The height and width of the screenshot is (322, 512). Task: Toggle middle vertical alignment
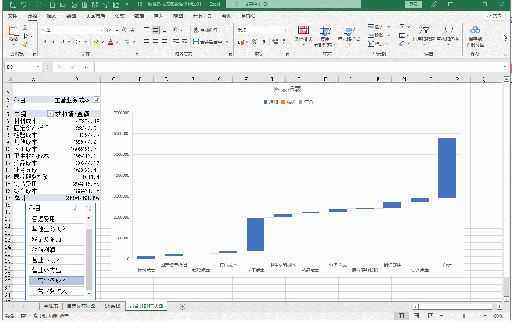tap(156, 30)
